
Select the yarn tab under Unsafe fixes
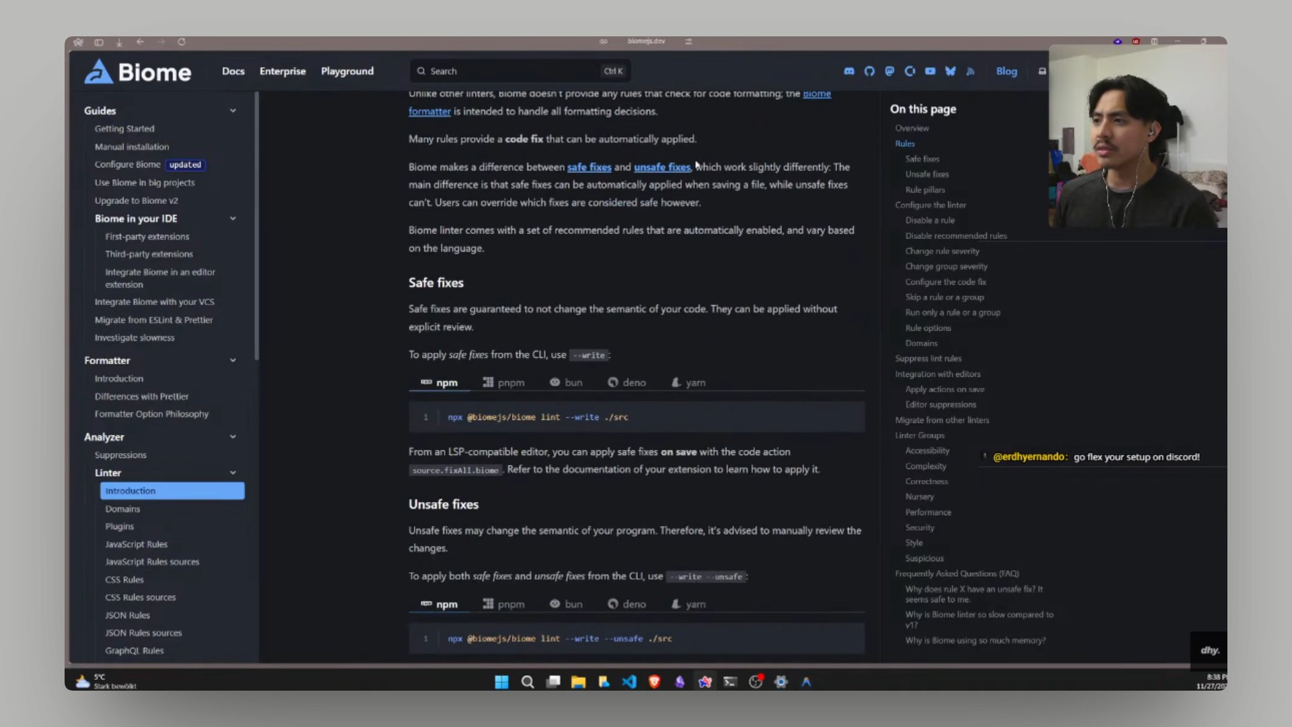click(688, 604)
